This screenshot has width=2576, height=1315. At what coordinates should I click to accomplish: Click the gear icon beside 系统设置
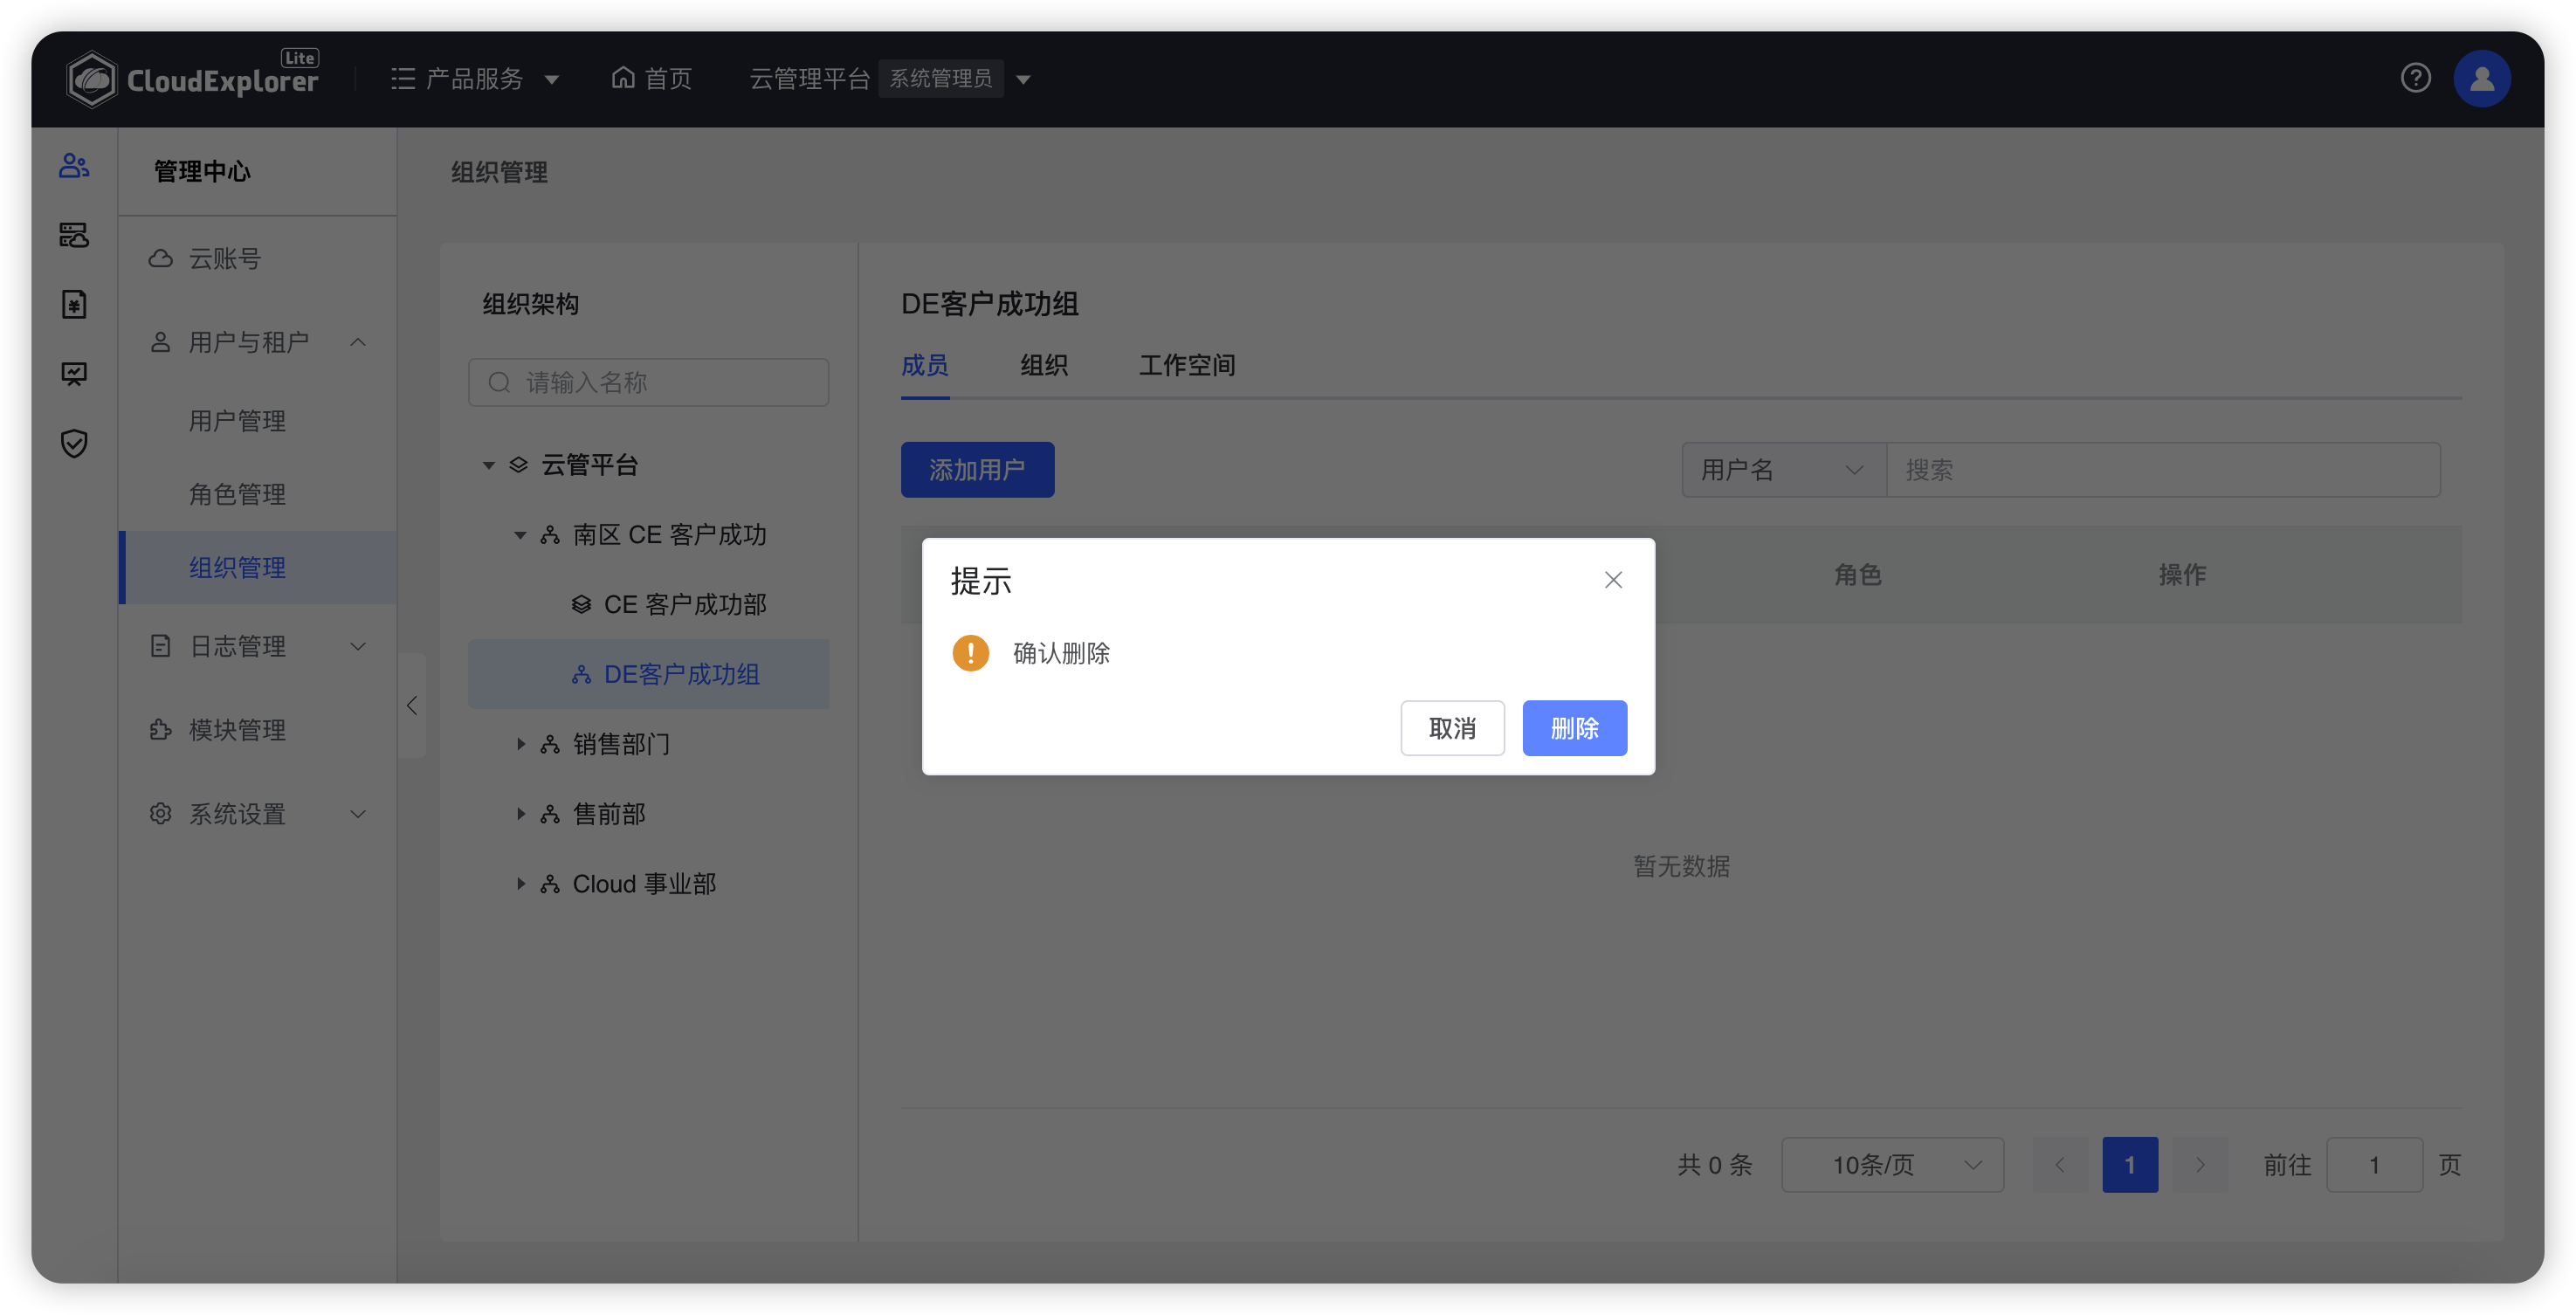click(x=160, y=813)
